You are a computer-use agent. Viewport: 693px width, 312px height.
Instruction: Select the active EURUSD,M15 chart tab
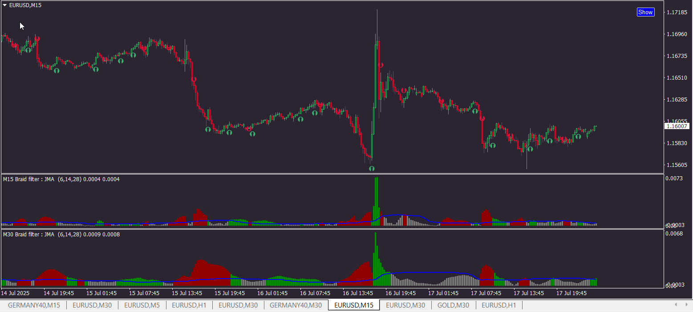click(354, 305)
